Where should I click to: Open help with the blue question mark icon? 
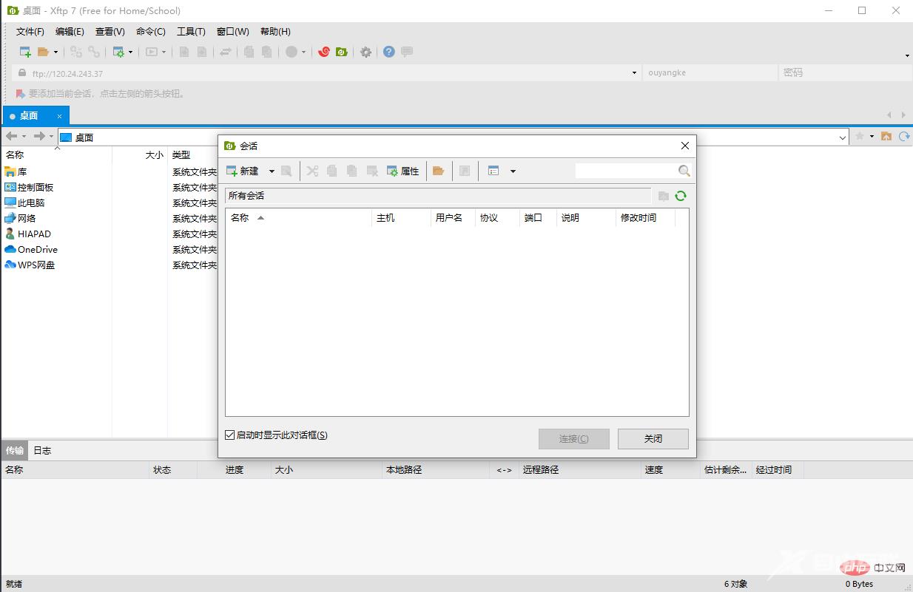388,52
